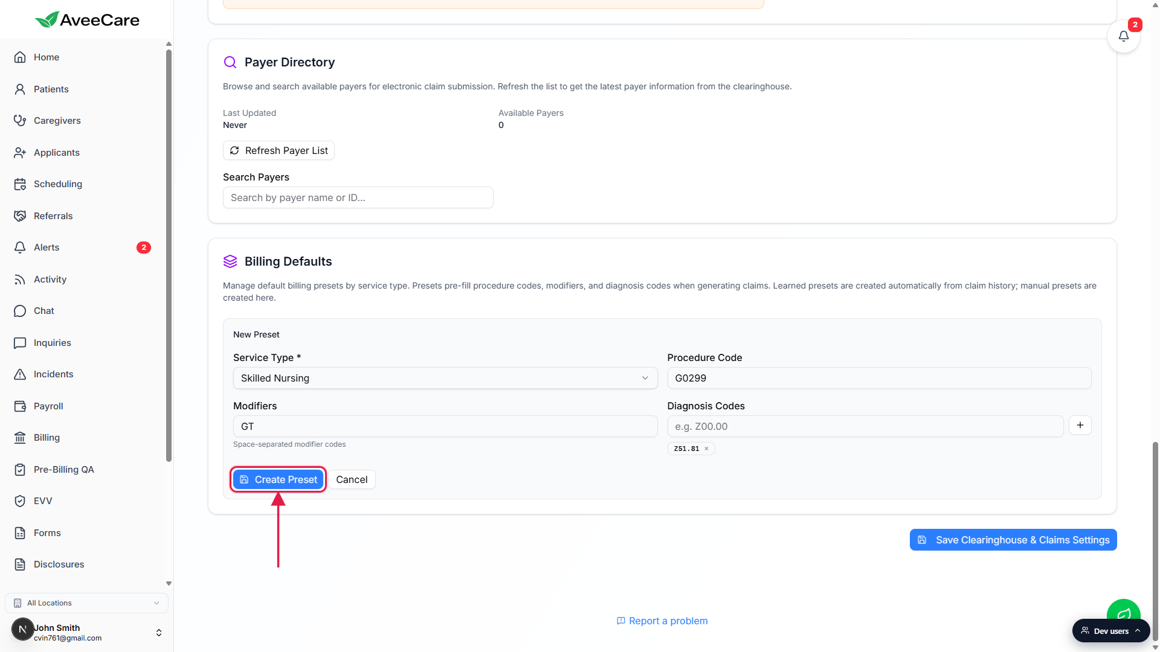This screenshot has height=652, width=1160.
Task: Click the Patients person icon
Action: click(x=20, y=89)
